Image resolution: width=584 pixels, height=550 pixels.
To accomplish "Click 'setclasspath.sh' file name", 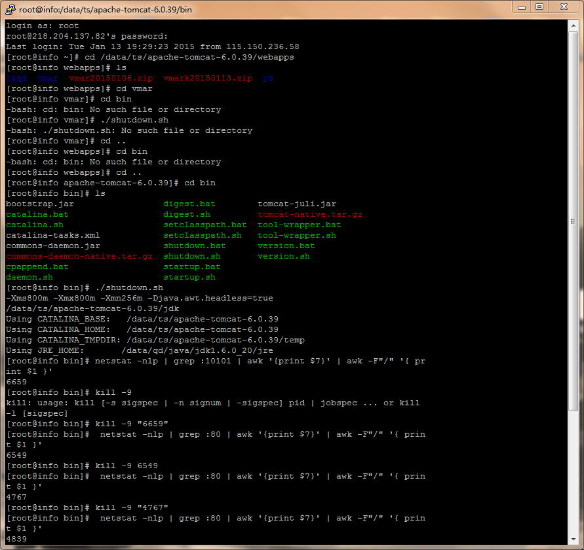I will pos(203,235).
